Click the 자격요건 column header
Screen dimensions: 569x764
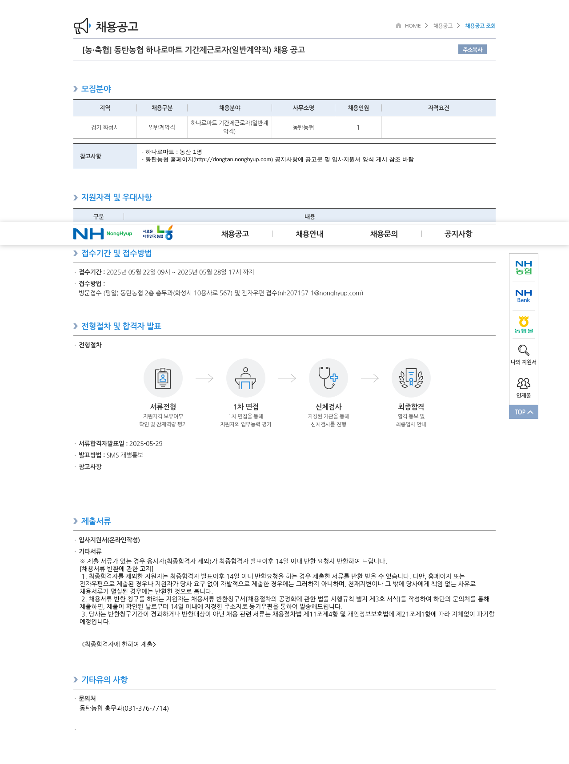click(x=438, y=108)
